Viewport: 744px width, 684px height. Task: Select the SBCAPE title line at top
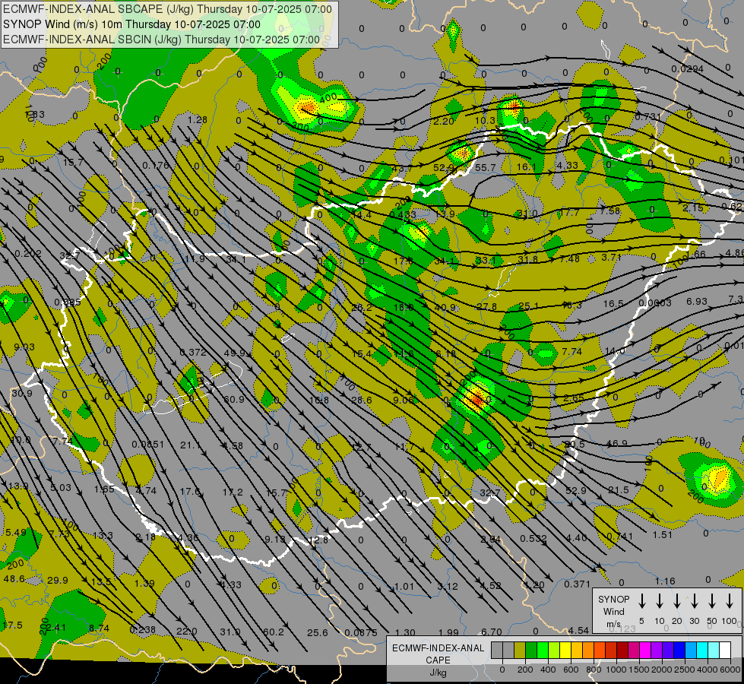click(167, 9)
